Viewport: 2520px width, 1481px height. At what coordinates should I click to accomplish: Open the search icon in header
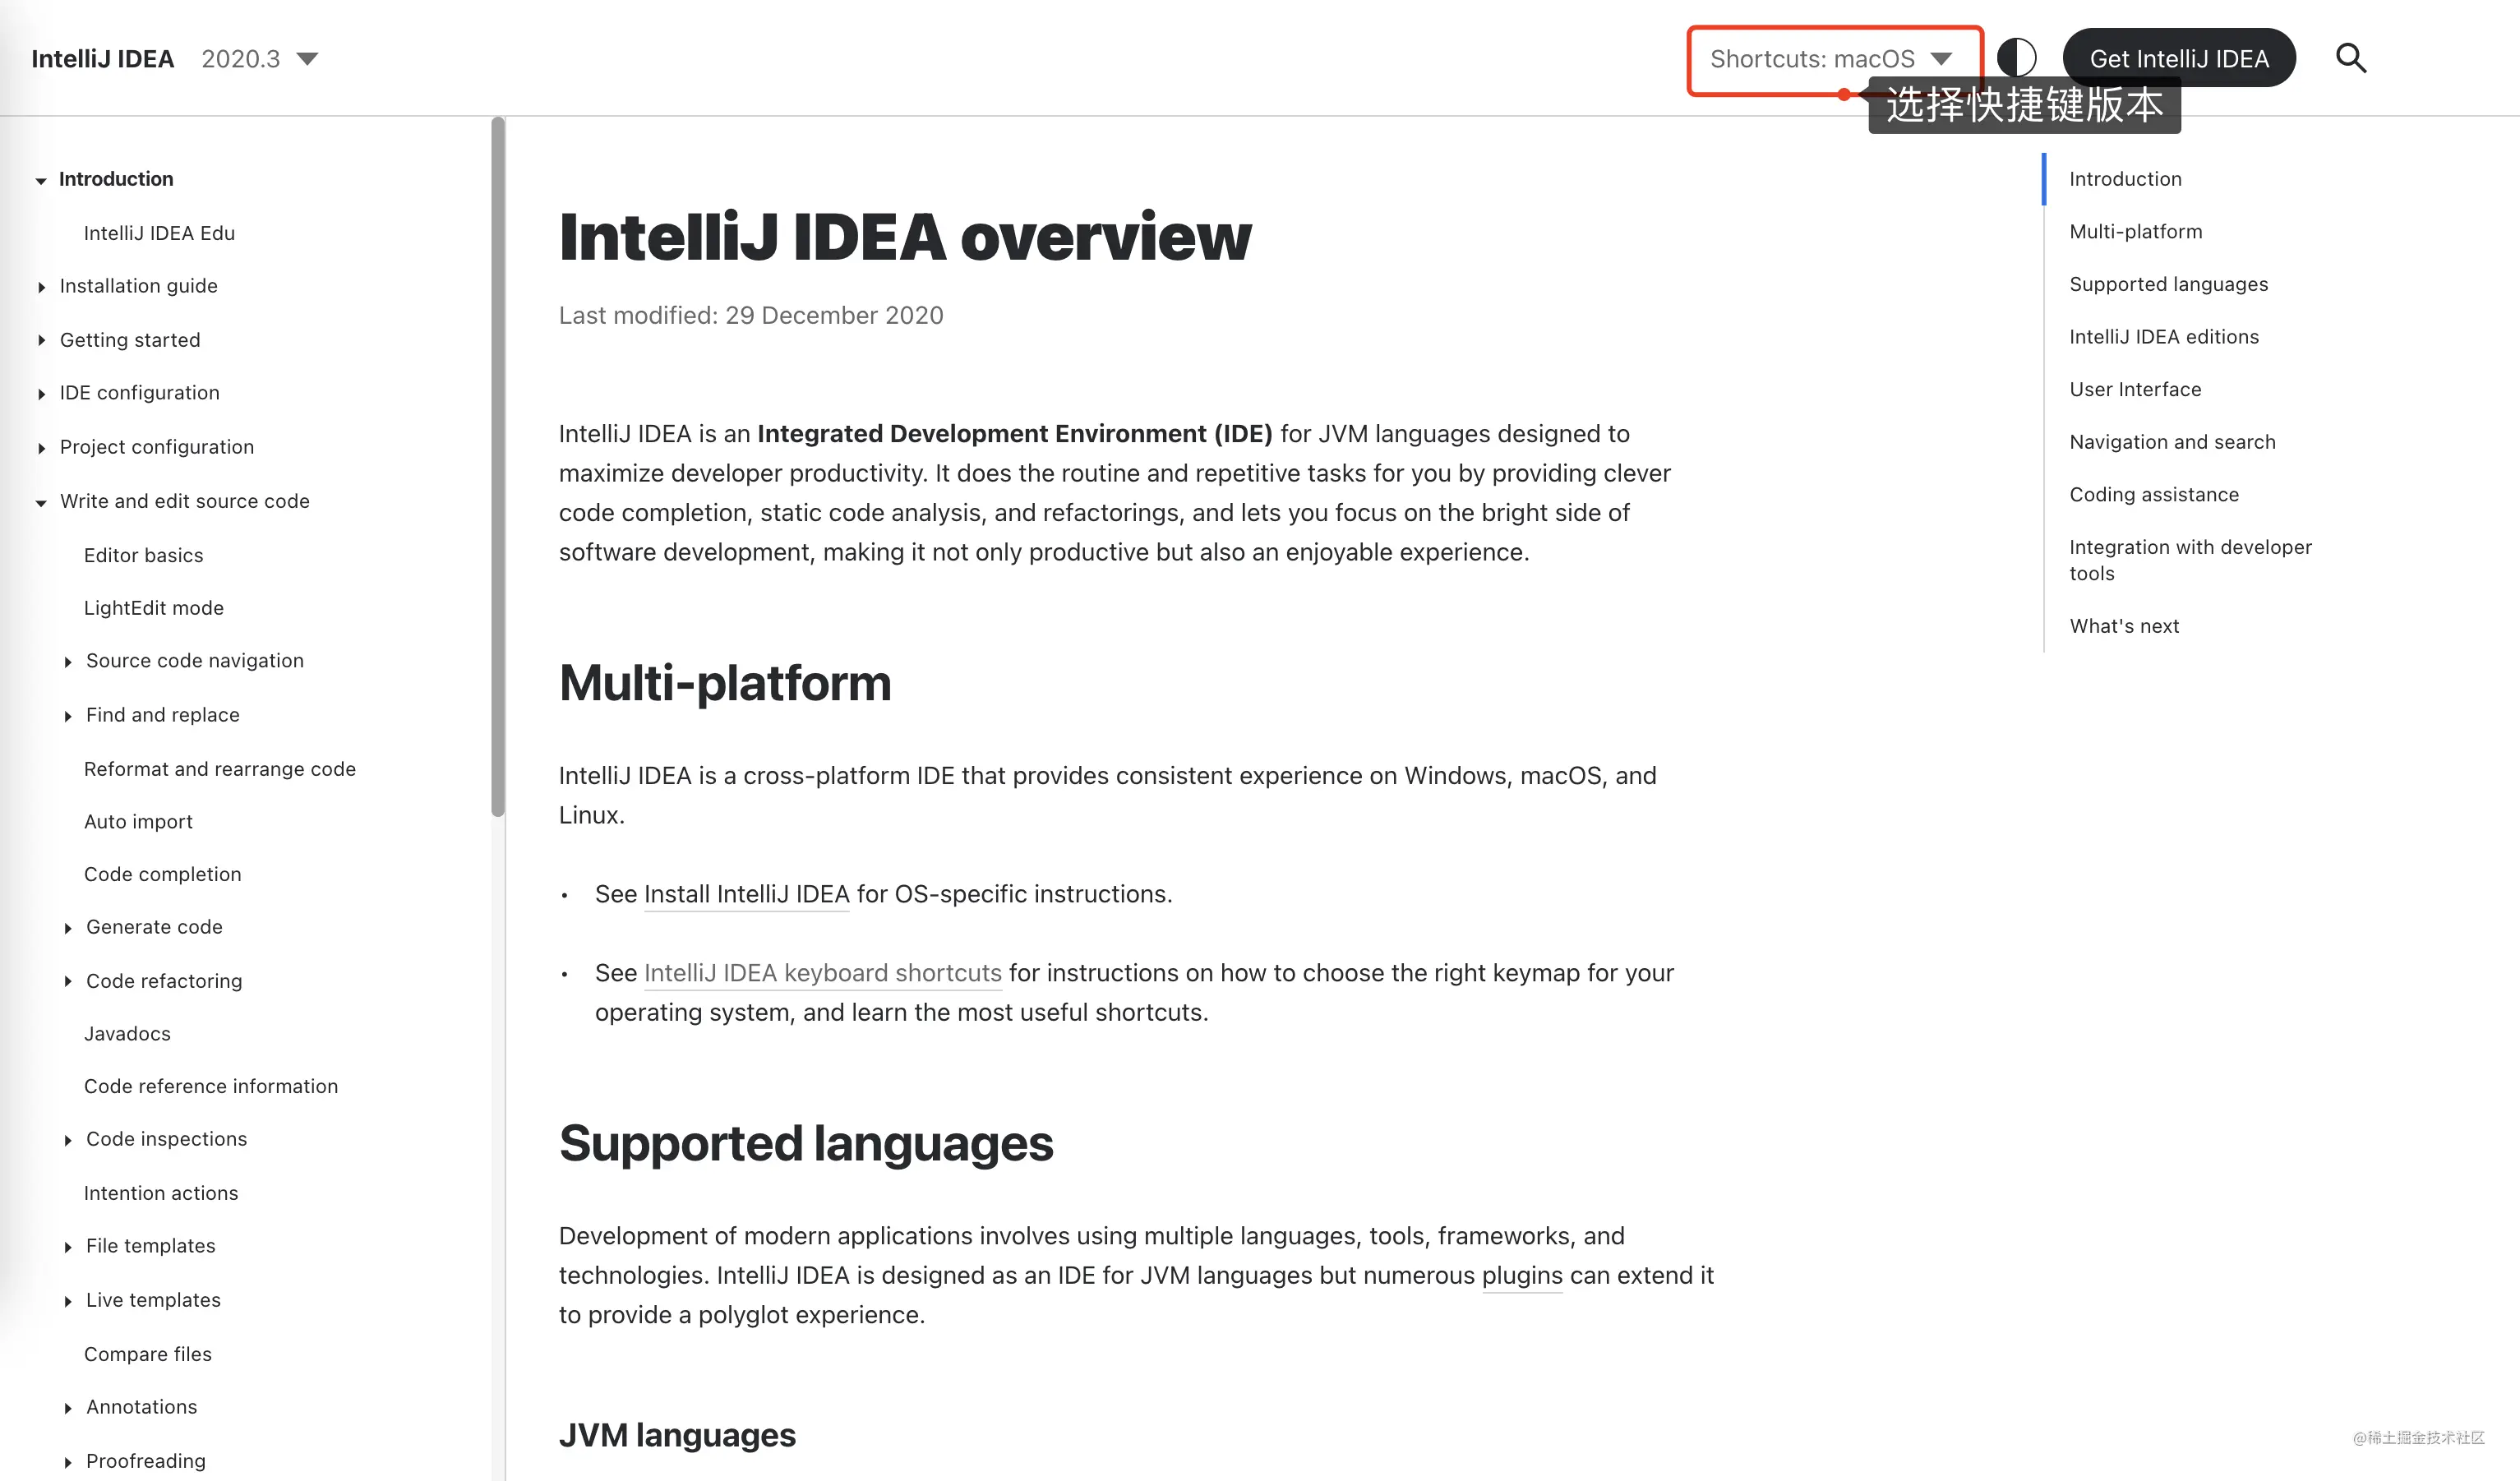pos(2350,58)
